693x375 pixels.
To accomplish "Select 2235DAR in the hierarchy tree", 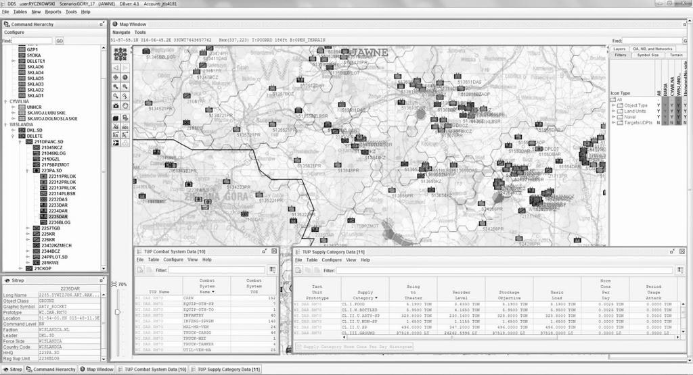I will coord(58,217).
